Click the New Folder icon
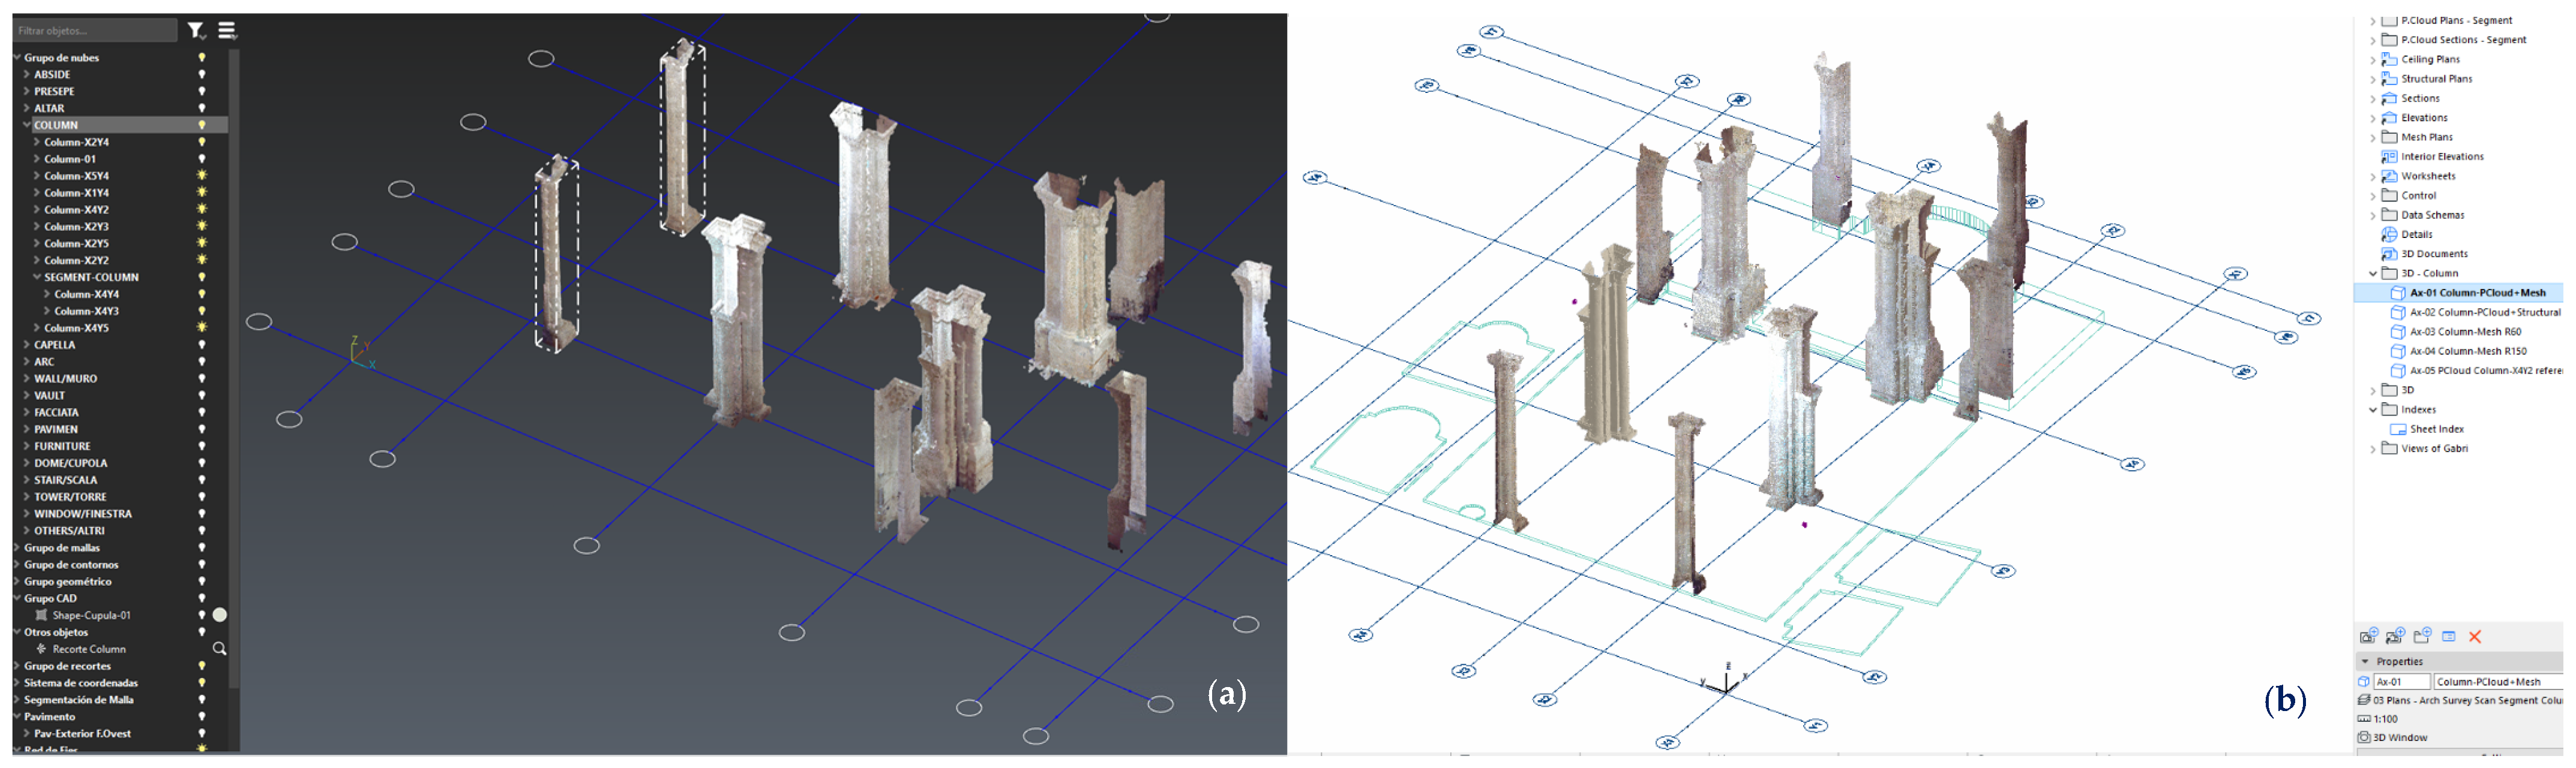 click(2422, 636)
